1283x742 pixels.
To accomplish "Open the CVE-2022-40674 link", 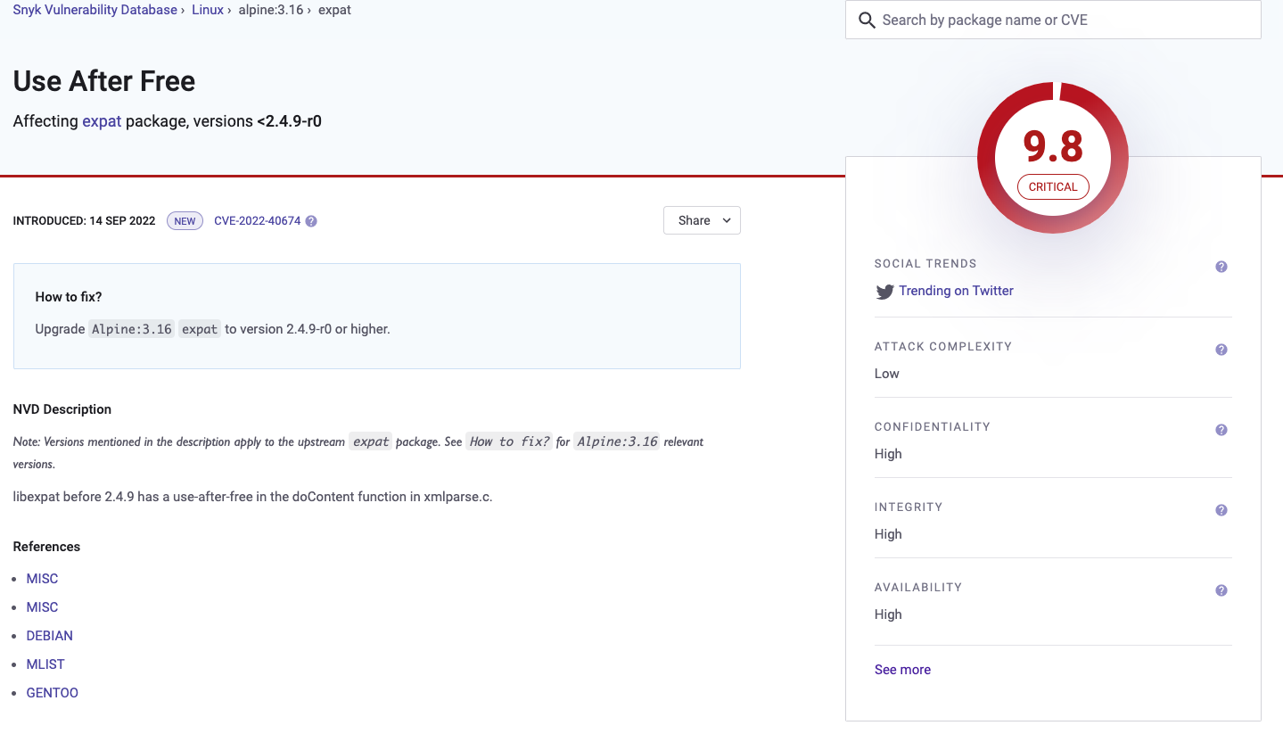I will coord(259,220).
